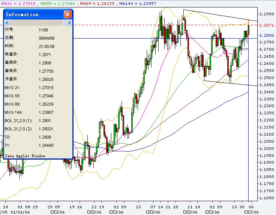This screenshot has height=215, width=276.
Task: Click the T1 value 1.24448
Action: point(46,145)
